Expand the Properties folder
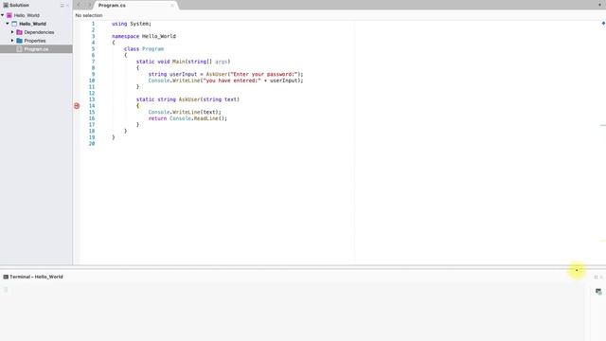The width and height of the screenshot is (606, 341). click(x=12, y=41)
